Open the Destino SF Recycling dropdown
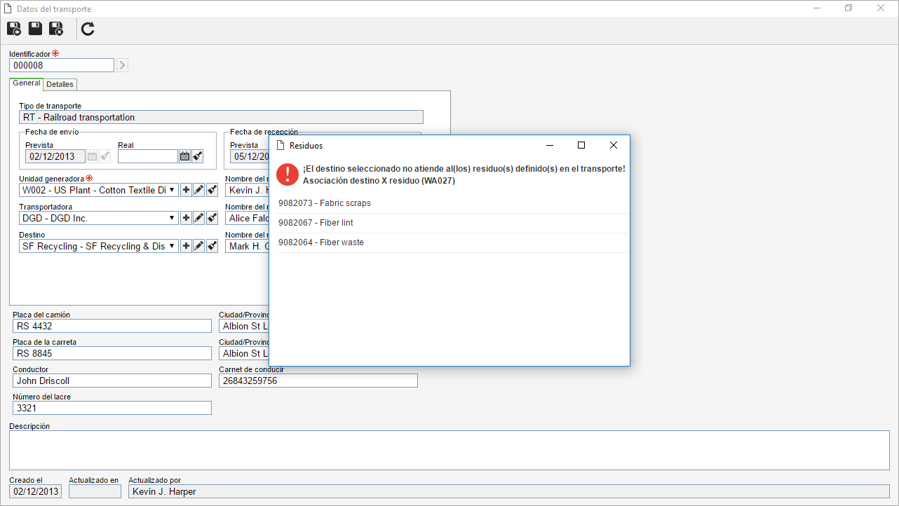 [173, 246]
